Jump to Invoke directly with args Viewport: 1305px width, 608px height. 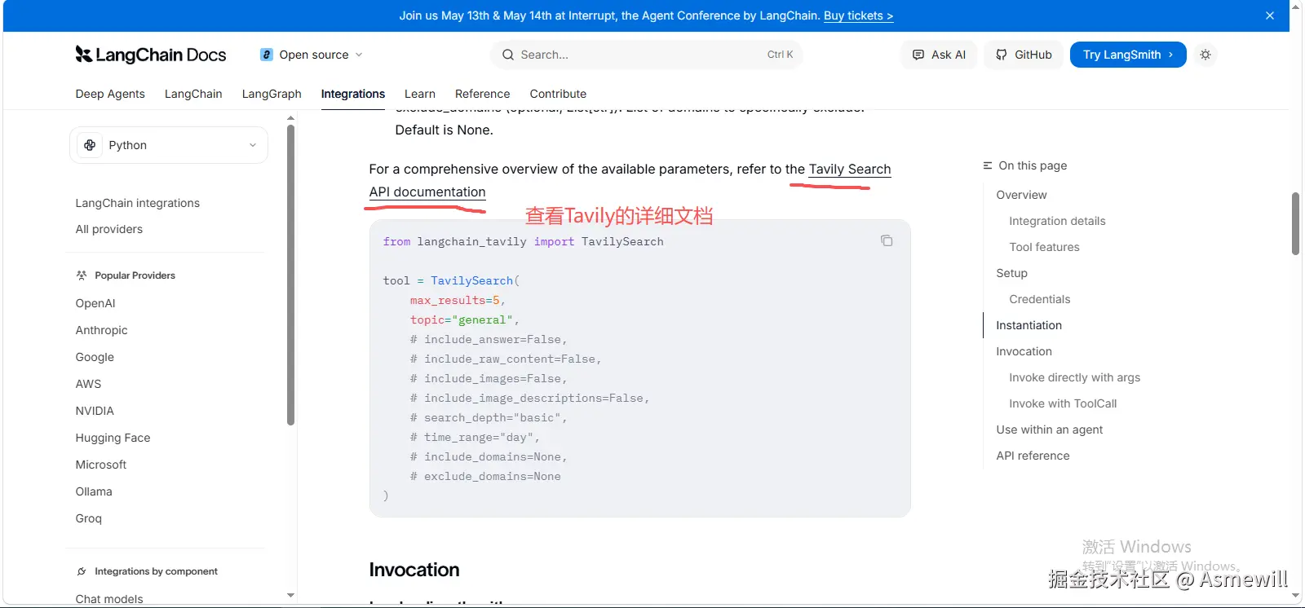pyautogui.click(x=1074, y=377)
